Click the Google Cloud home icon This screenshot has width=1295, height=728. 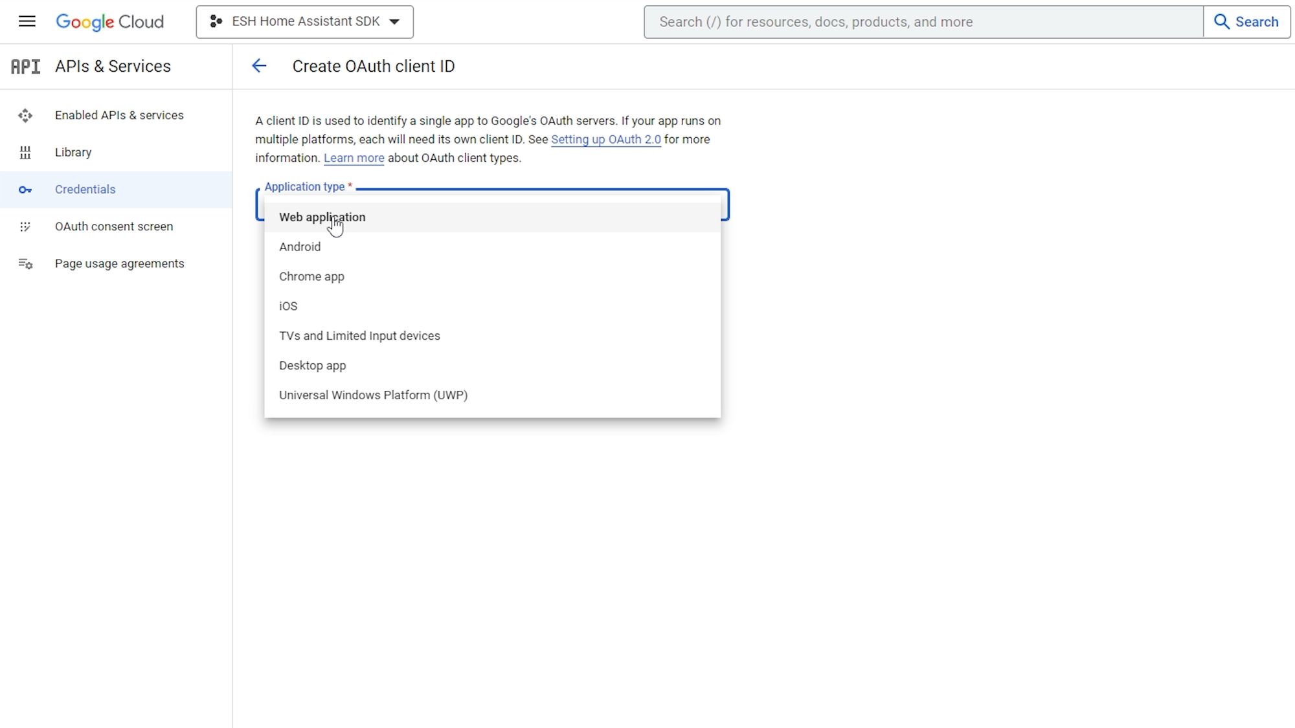coord(109,21)
